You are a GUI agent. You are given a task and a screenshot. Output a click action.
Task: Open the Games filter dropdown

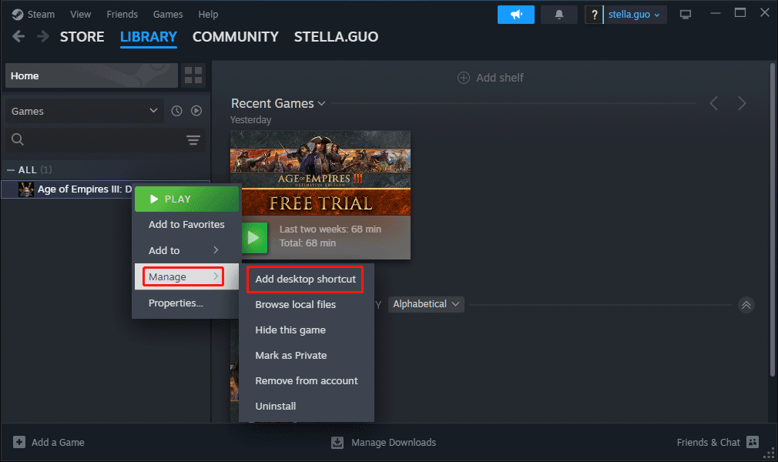[x=84, y=111]
